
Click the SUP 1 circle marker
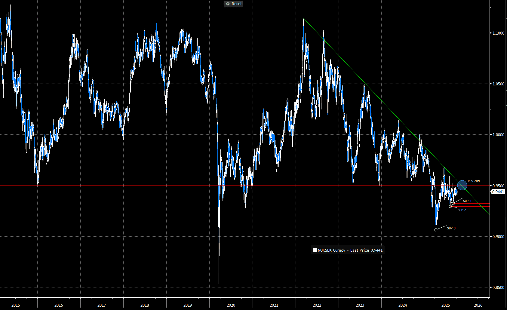tap(453, 204)
